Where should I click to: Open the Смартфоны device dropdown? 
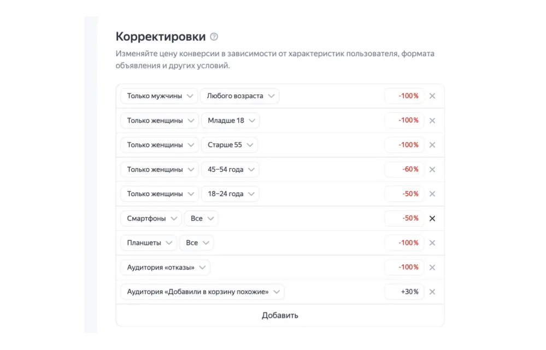click(x=151, y=218)
